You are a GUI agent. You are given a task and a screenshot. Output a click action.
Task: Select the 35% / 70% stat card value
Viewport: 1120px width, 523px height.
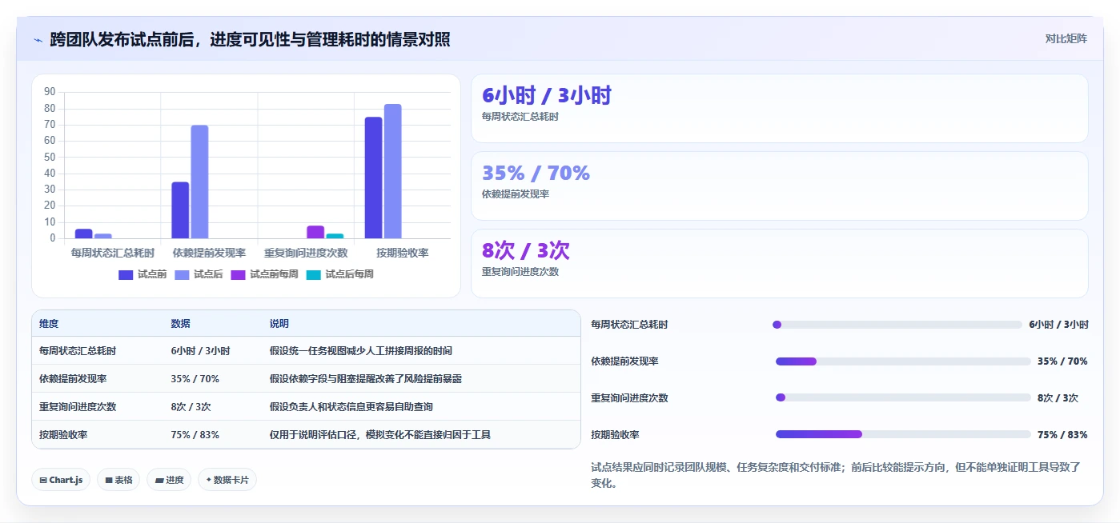[x=536, y=173]
